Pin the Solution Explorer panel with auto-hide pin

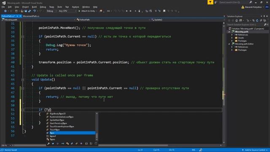264,16
